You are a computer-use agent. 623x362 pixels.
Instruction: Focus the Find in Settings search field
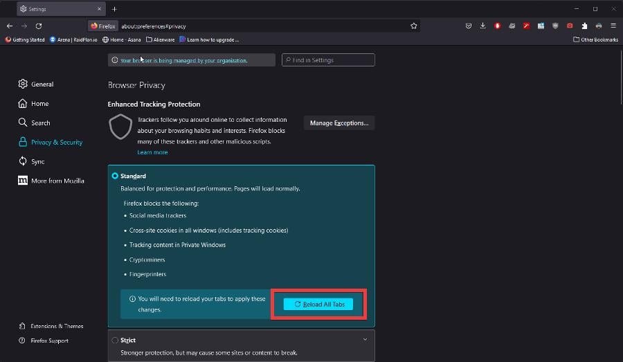328,60
